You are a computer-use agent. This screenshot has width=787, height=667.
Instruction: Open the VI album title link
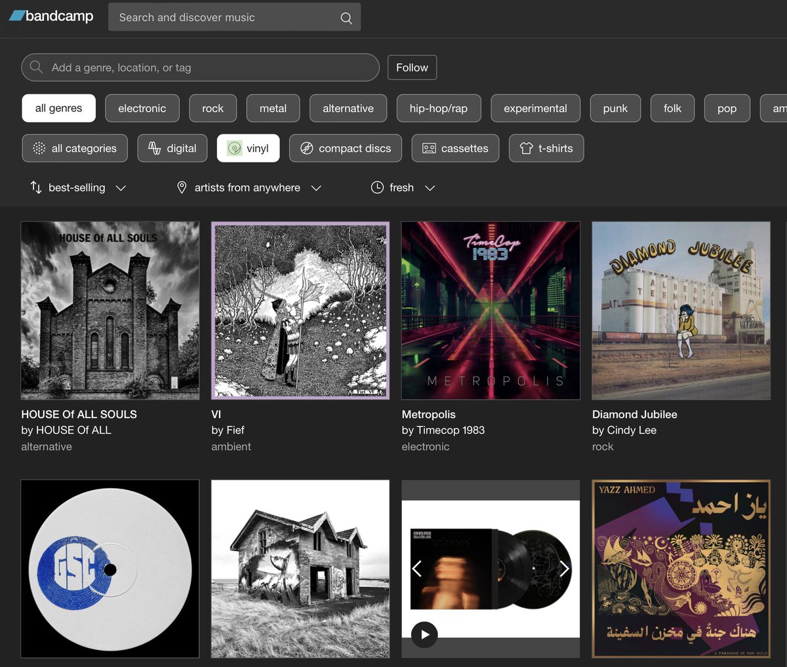click(x=216, y=414)
